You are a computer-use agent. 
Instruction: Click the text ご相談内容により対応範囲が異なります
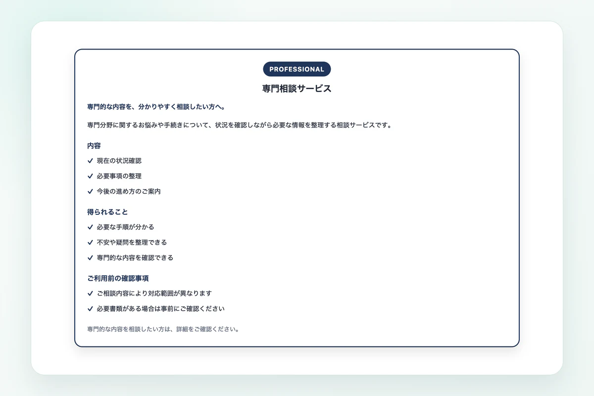154,294
